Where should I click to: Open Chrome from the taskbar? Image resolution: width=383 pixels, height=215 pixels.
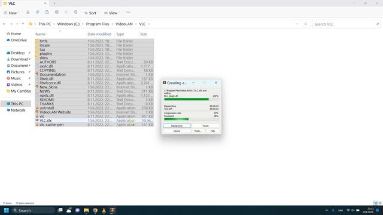pos(95,210)
